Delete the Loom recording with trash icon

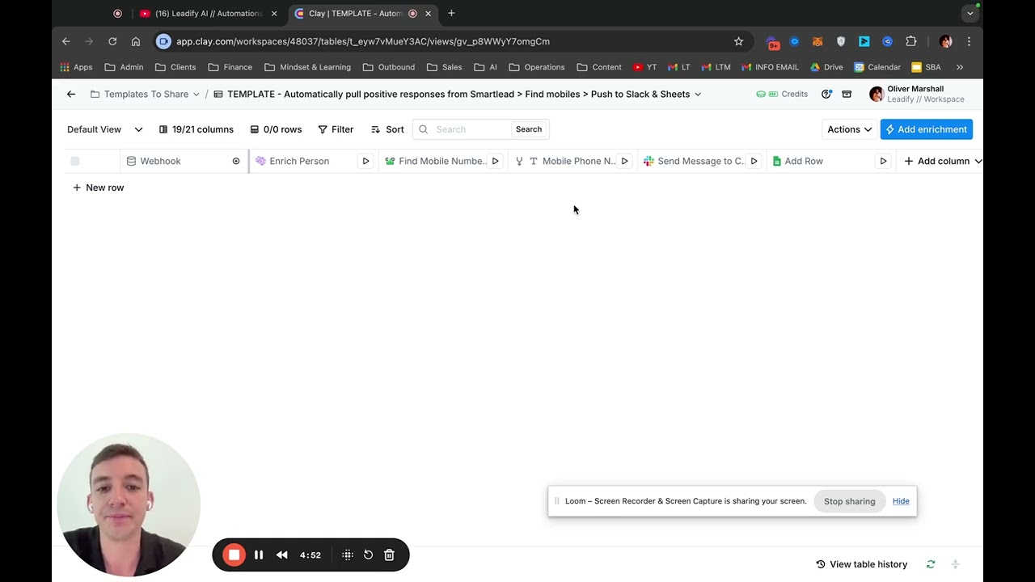[389, 555]
